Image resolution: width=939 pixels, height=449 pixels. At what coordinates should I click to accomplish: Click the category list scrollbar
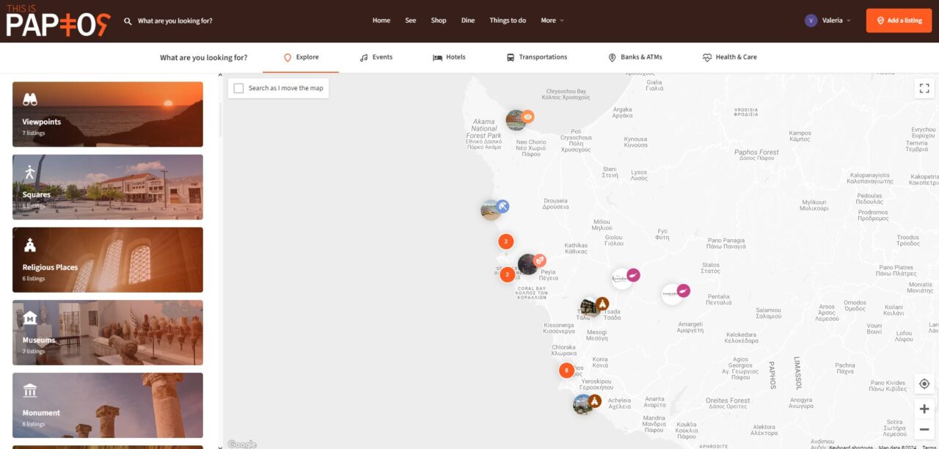click(x=221, y=119)
